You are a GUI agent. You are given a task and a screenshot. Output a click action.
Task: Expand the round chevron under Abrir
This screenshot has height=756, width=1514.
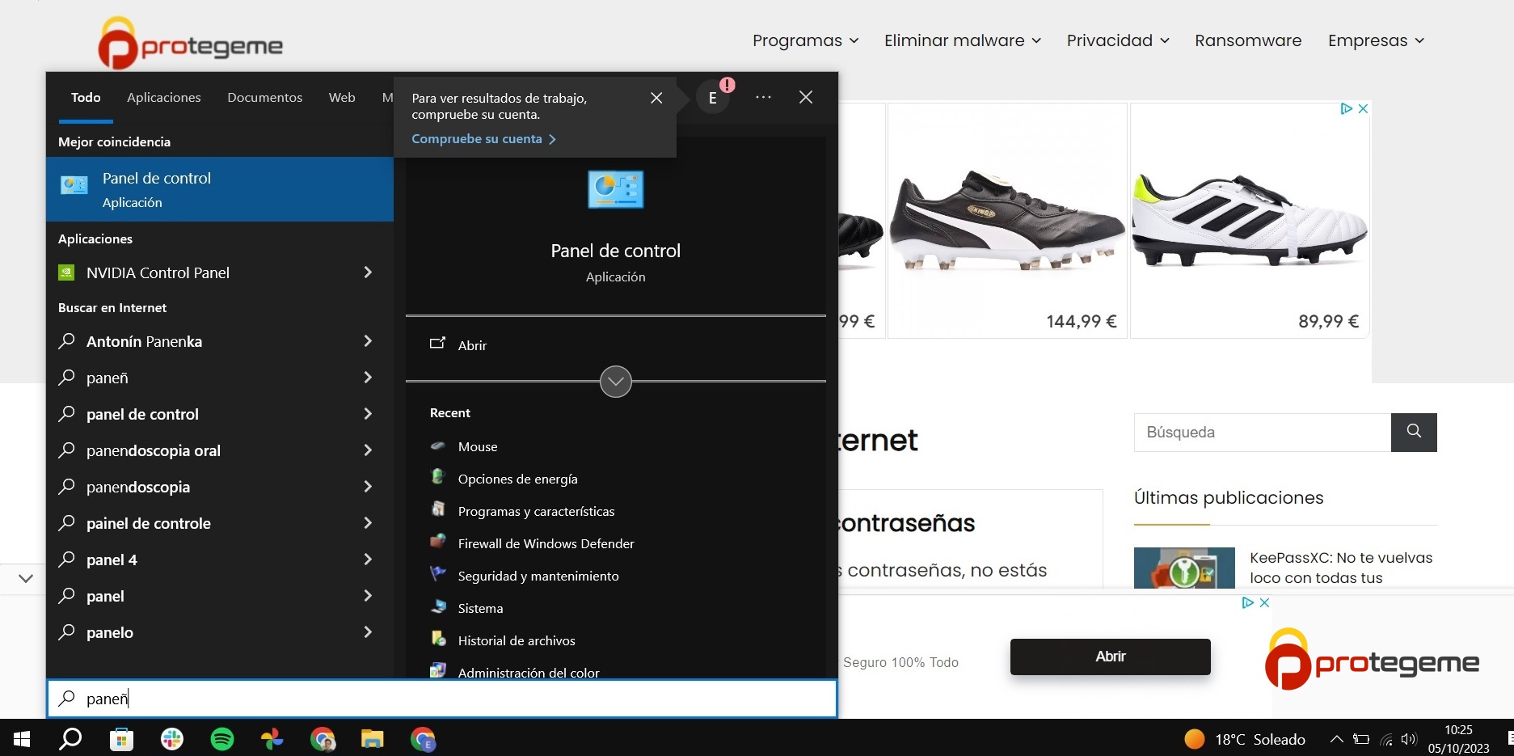(x=616, y=382)
